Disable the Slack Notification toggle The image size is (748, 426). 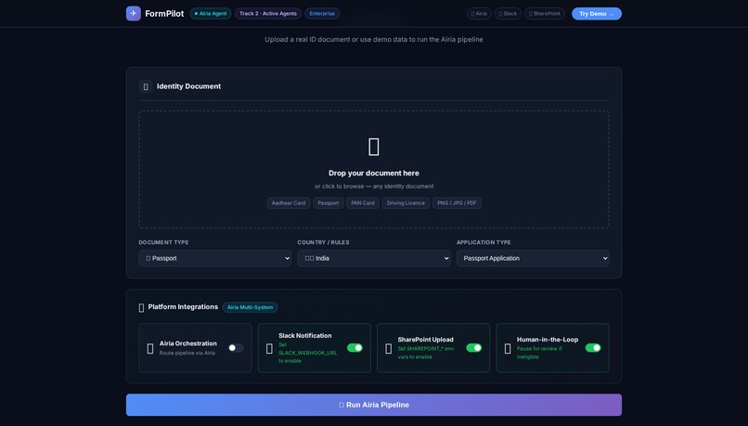point(355,348)
